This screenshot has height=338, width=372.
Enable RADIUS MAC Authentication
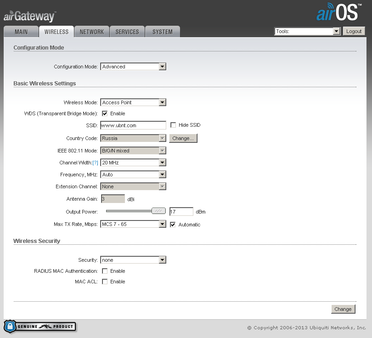(105, 270)
